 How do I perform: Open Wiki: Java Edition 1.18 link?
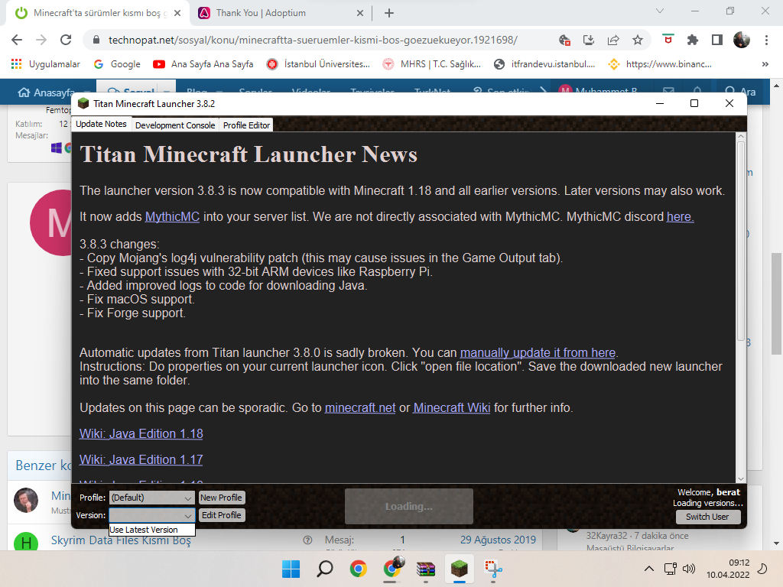tap(141, 433)
